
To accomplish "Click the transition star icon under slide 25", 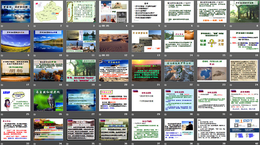I will click(x=2, y=114).
